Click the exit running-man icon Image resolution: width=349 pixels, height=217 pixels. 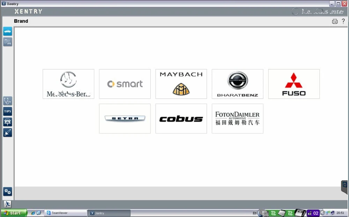tap(8, 204)
